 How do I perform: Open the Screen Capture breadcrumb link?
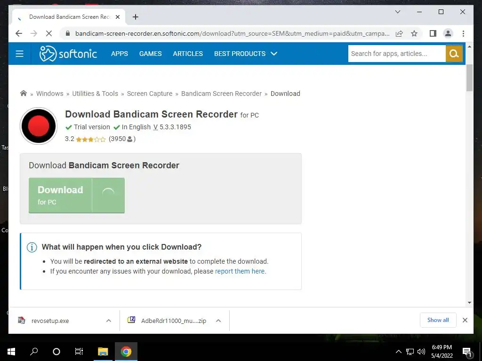click(150, 94)
